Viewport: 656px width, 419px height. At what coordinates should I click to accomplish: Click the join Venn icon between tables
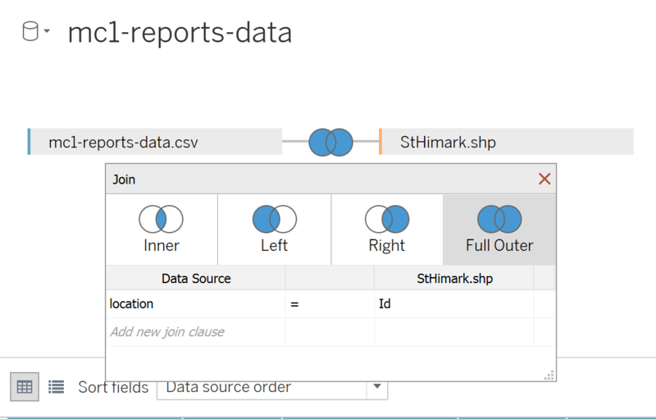[x=330, y=142]
